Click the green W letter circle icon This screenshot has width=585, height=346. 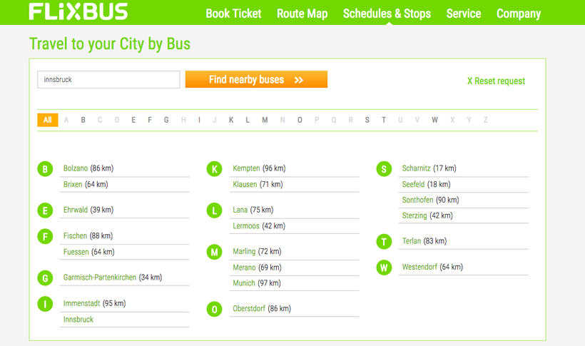coord(384,268)
